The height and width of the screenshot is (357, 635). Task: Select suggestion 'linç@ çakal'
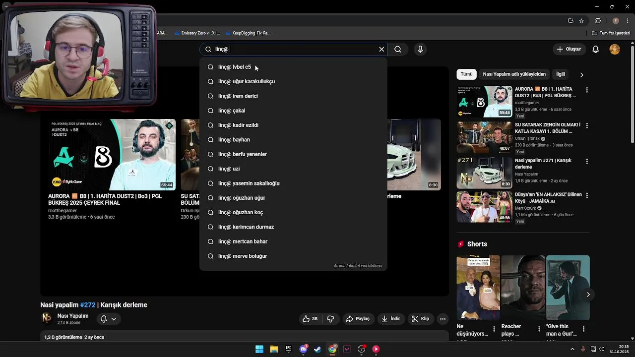click(293, 111)
